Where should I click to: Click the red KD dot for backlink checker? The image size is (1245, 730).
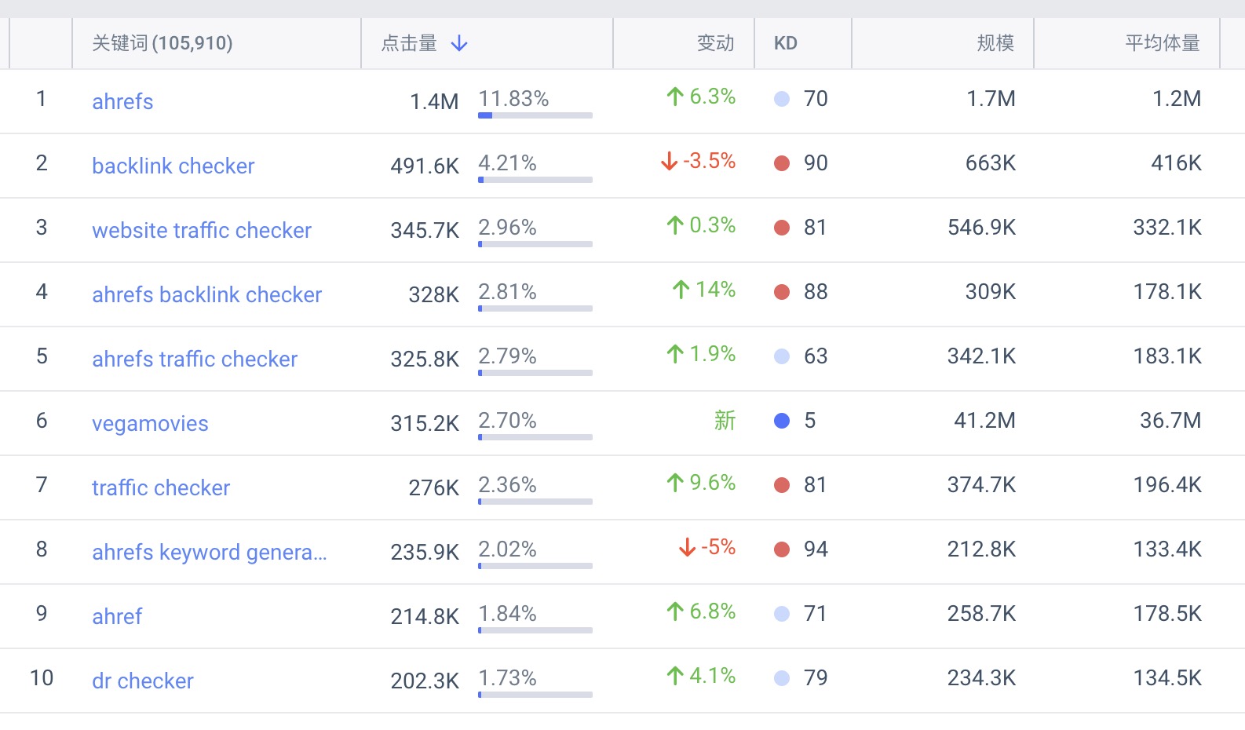782,163
